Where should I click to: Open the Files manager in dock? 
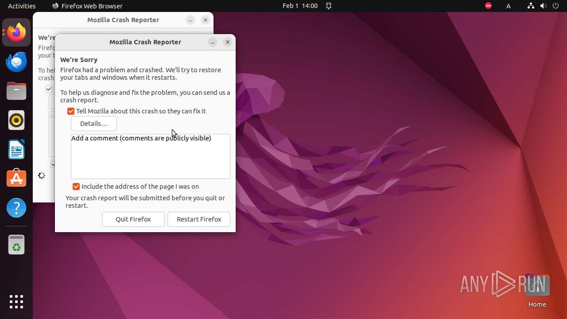[x=16, y=91]
